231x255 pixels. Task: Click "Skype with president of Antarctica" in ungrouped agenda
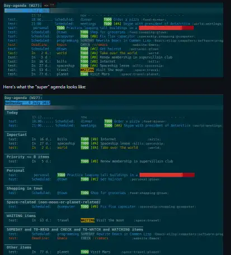point(157,23)
